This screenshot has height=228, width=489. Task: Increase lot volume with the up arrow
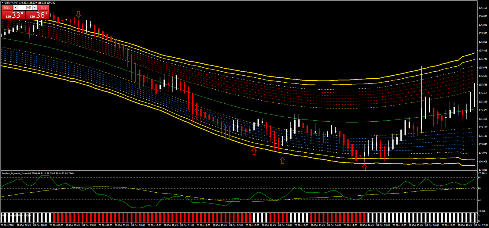click(35, 8)
